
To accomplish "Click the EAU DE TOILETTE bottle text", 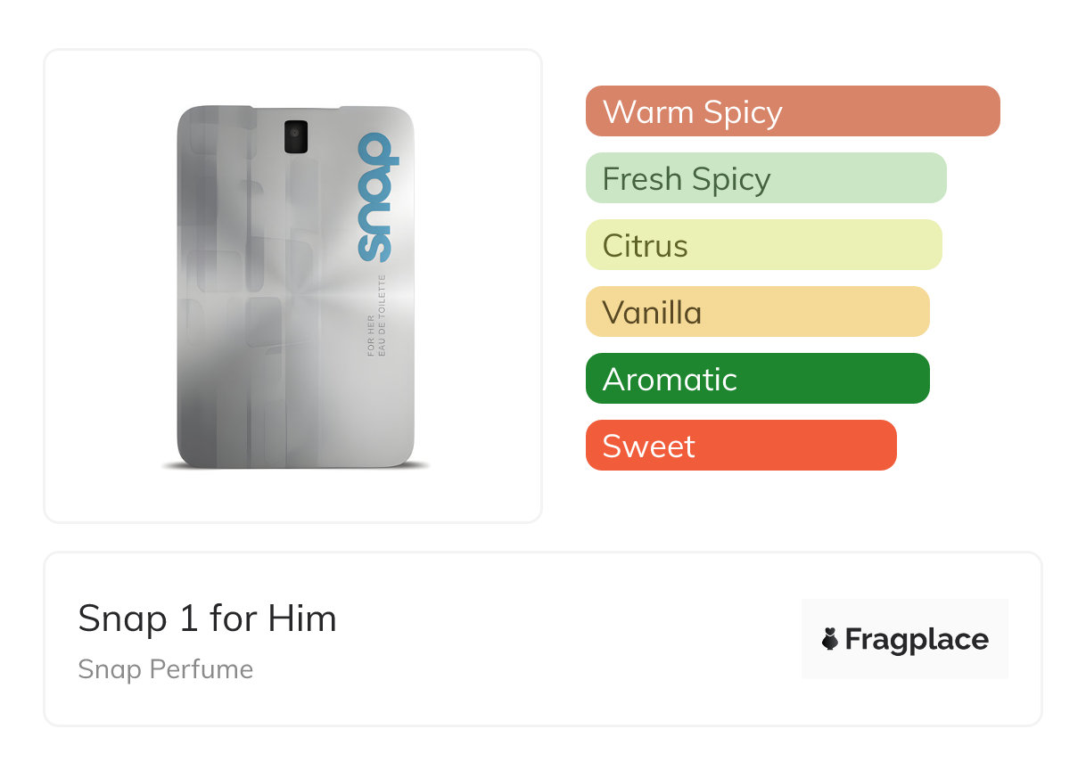I will [x=383, y=315].
